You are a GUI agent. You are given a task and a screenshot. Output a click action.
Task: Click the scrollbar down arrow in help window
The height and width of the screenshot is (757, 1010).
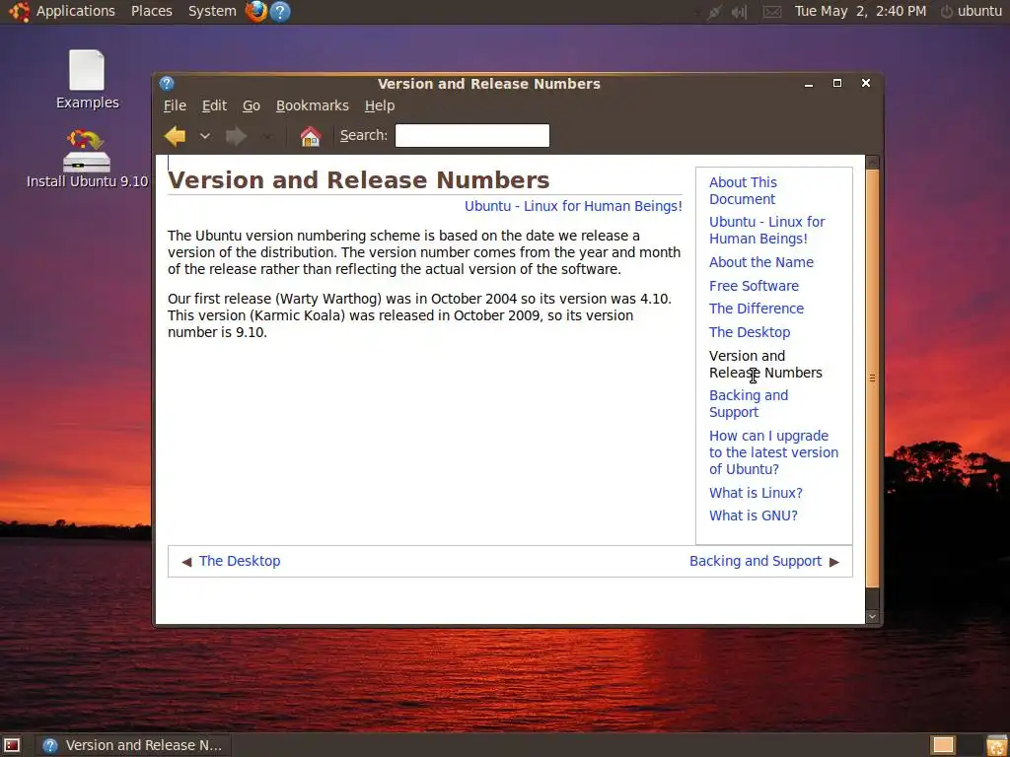pos(872,617)
